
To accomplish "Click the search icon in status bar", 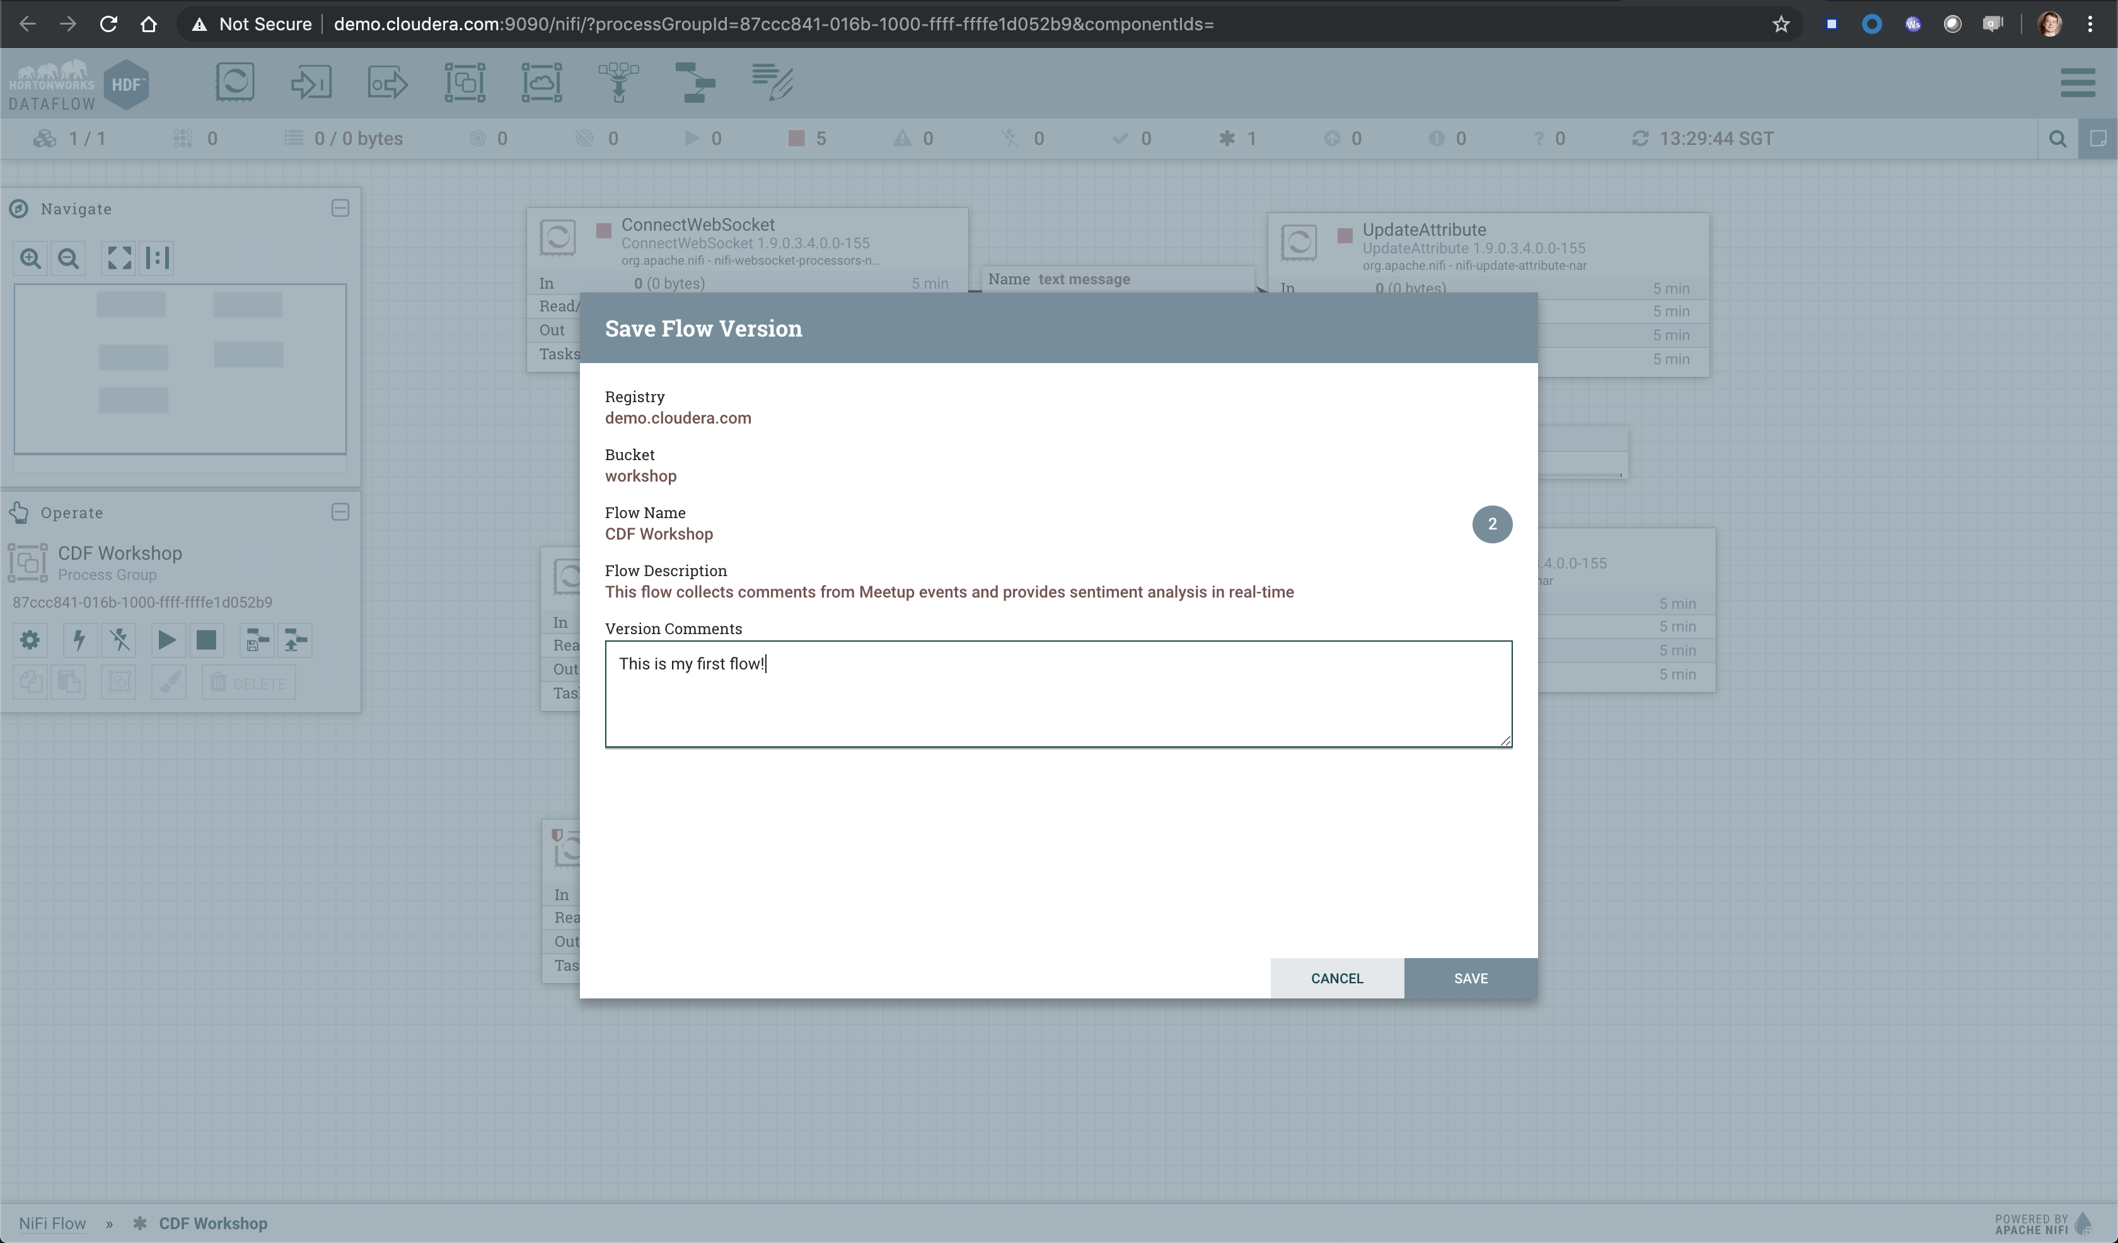I will coord(2057,139).
